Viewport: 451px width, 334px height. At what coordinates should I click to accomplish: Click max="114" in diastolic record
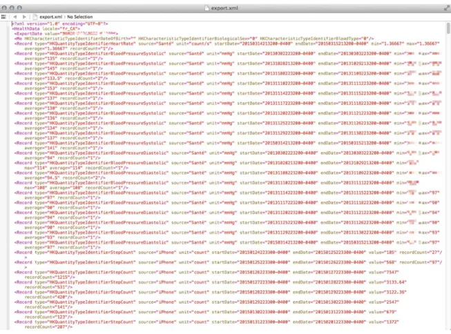(x=36, y=168)
